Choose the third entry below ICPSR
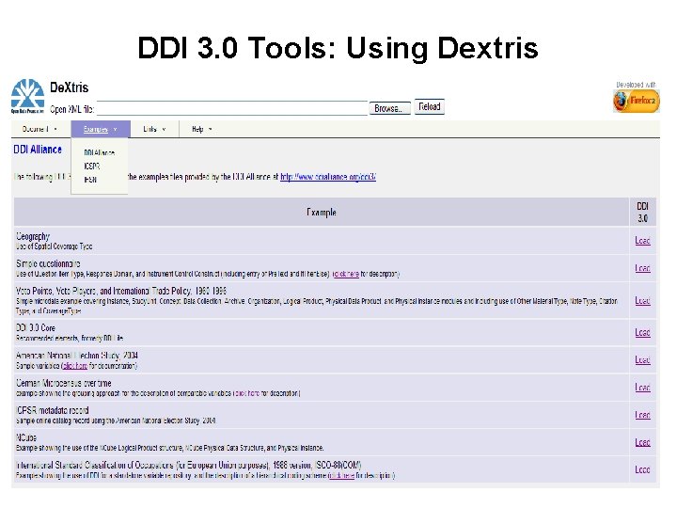The width and height of the screenshot is (677, 508). [90, 180]
